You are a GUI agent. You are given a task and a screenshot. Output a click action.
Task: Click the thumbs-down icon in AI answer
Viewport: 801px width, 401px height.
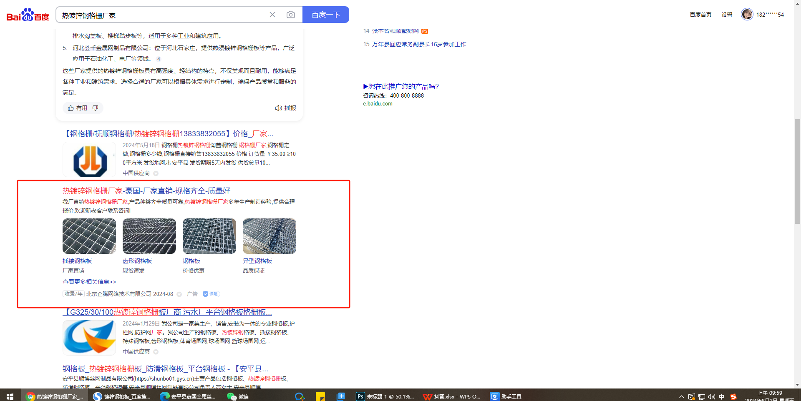[96, 108]
